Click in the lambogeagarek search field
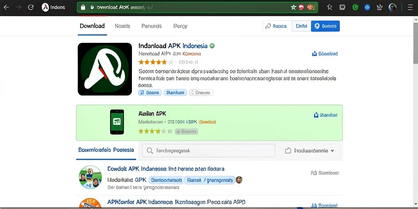Screen dimensions: 418x209 click(209, 151)
